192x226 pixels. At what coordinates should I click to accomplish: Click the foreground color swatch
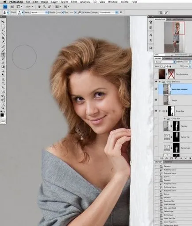pos(2,115)
